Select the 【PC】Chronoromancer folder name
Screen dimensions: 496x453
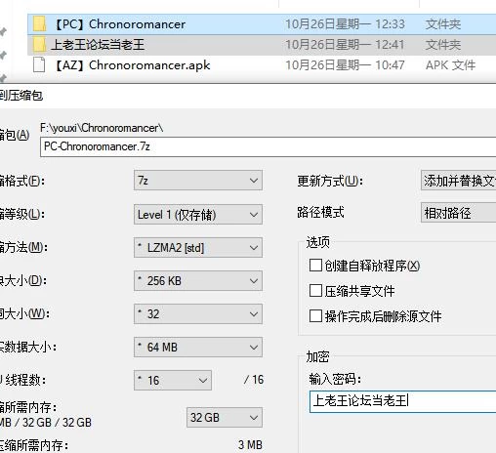click(x=119, y=24)
